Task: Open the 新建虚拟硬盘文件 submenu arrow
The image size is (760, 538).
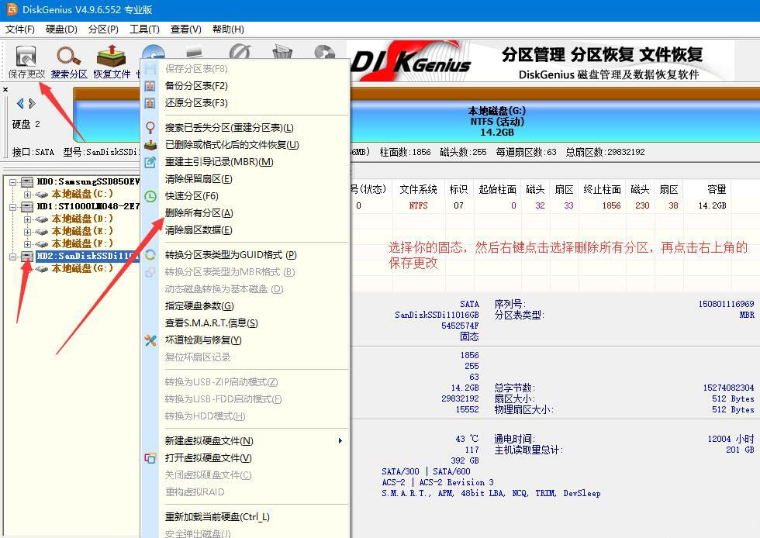Action: (339, 441)
